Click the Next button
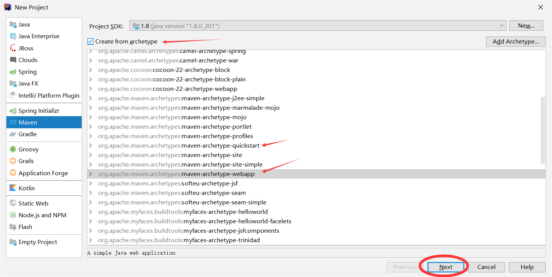Screen dimensions: 552x277 pyautogui.click(x=446, y=267)
